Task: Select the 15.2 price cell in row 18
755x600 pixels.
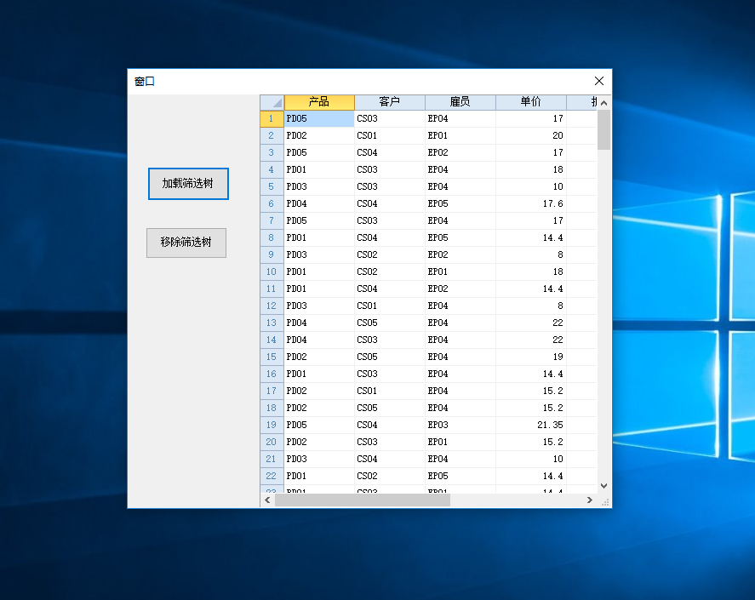Action: tap(531, 408)
